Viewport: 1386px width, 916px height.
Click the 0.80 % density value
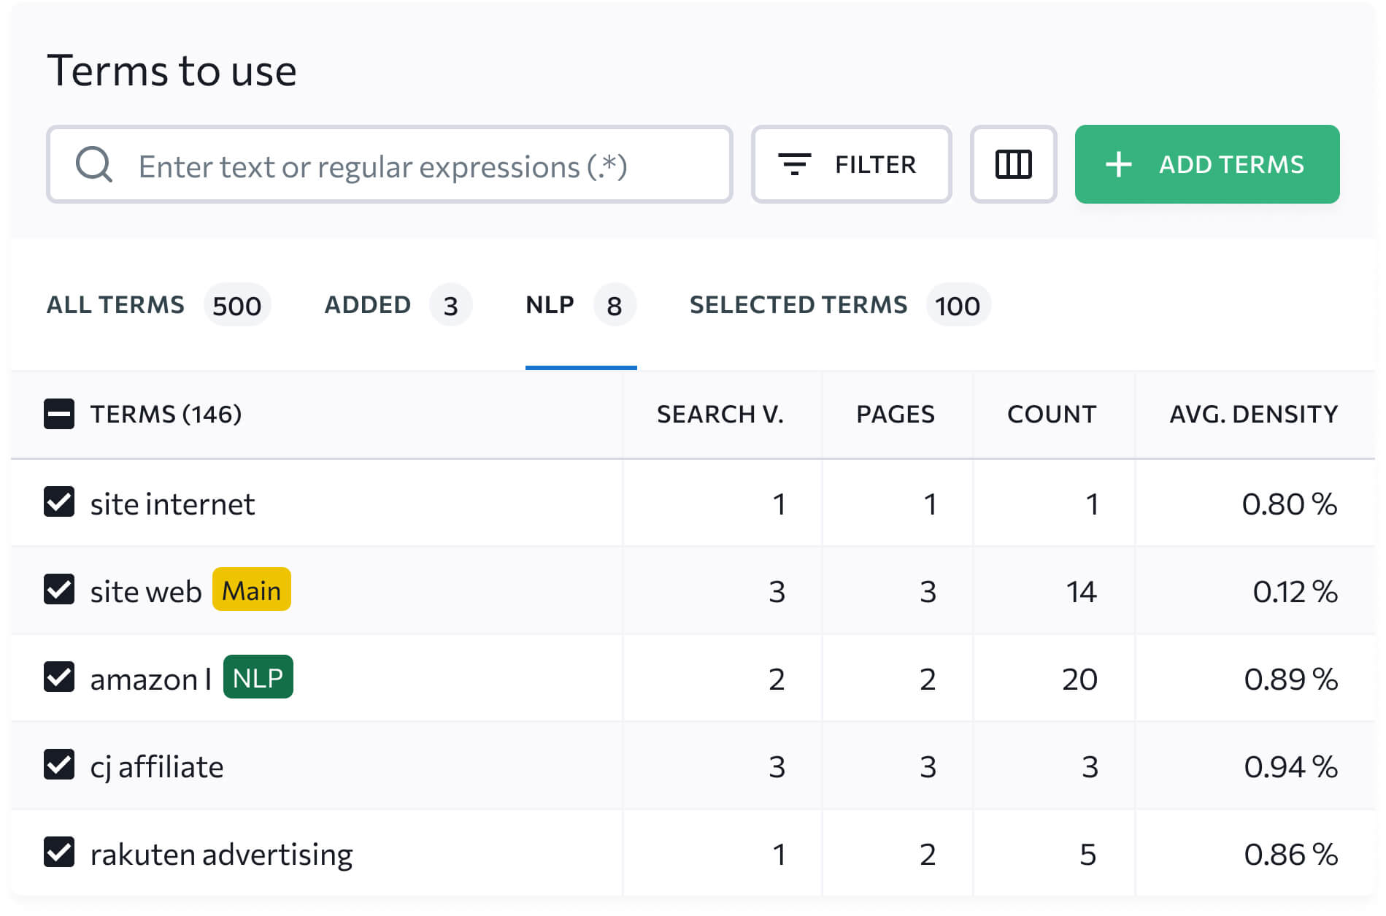(x=1290, y=504)
